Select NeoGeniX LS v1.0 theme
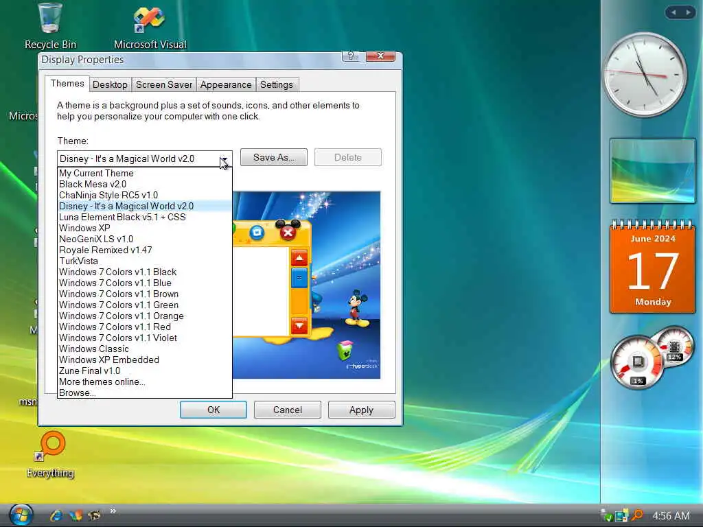Image resolution: width=703 pixels, height=527 pixels. coord(144,239)
